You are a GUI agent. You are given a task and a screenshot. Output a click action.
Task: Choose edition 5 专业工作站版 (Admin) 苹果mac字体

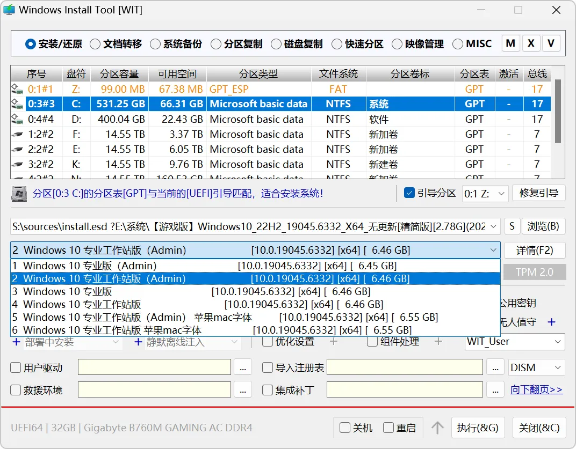click(x=255, y=318)
